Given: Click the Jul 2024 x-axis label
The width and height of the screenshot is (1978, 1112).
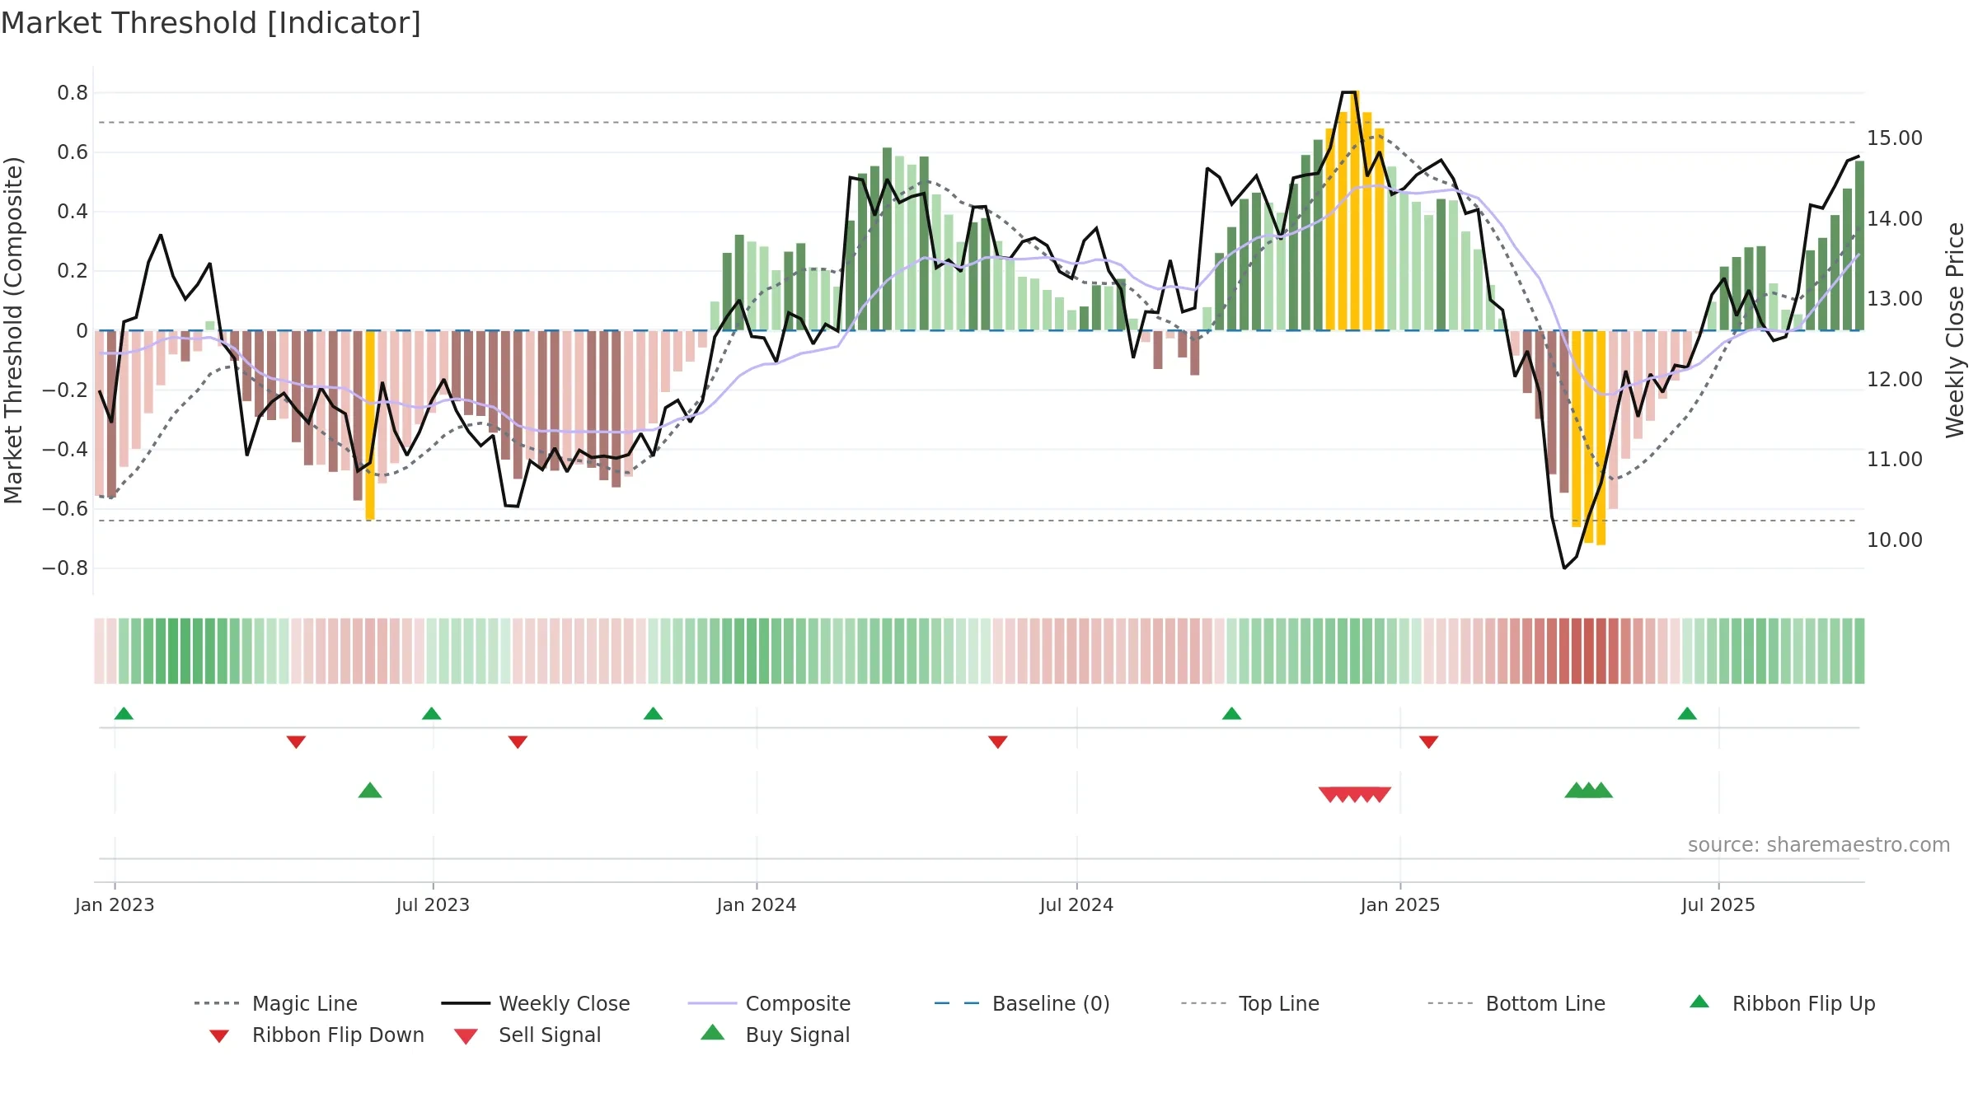Looking at the screenshot, I should (x=1076, y=904).
